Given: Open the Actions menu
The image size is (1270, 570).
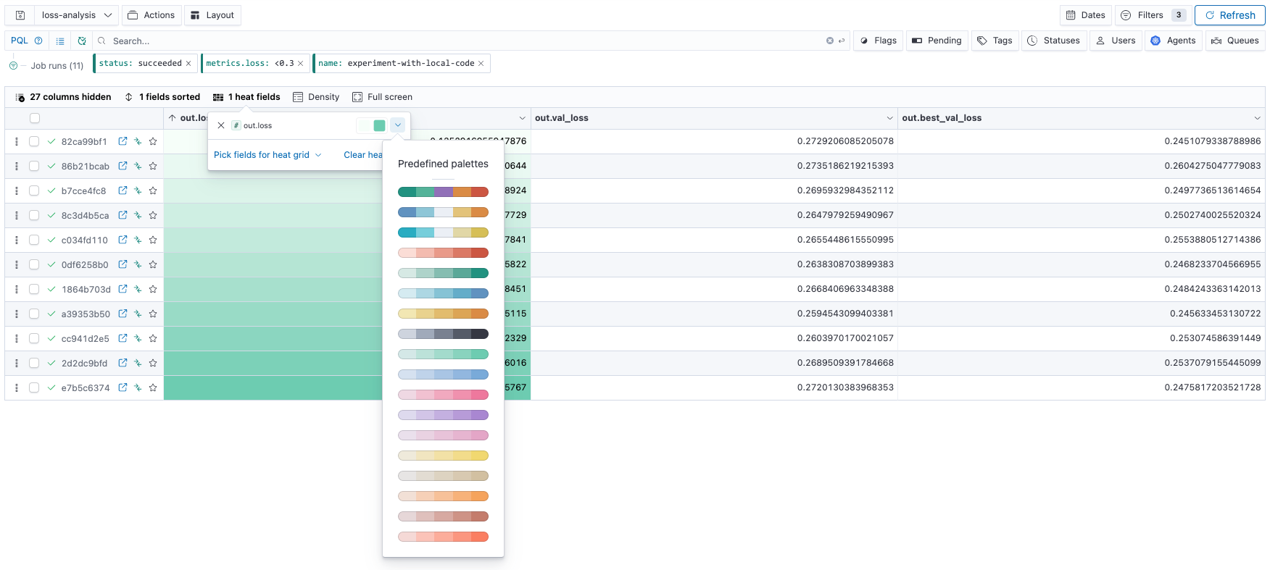Looking at the screenshot, I should tap(152, 15).
